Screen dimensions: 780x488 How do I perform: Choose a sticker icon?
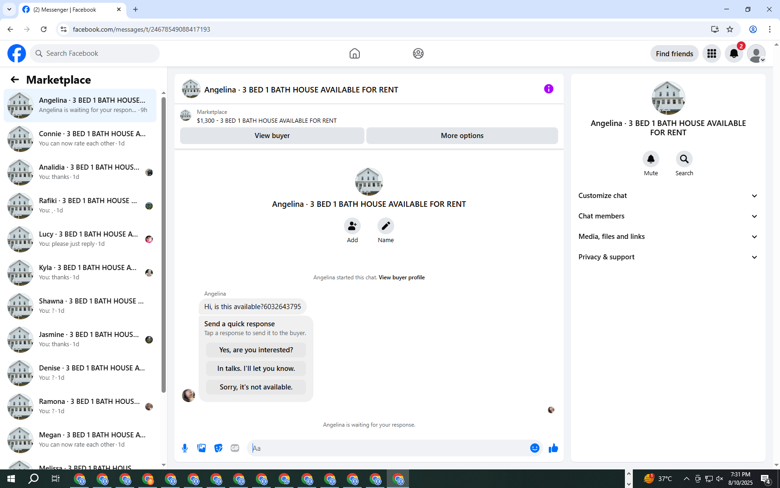point(218,448)
